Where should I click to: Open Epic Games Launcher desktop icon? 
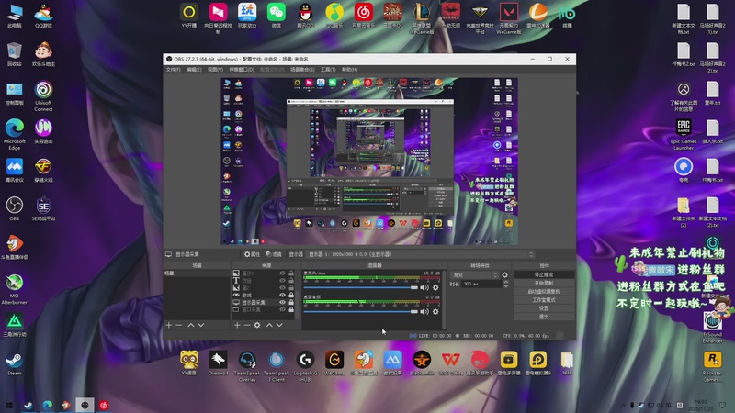[x=684, y=134]
